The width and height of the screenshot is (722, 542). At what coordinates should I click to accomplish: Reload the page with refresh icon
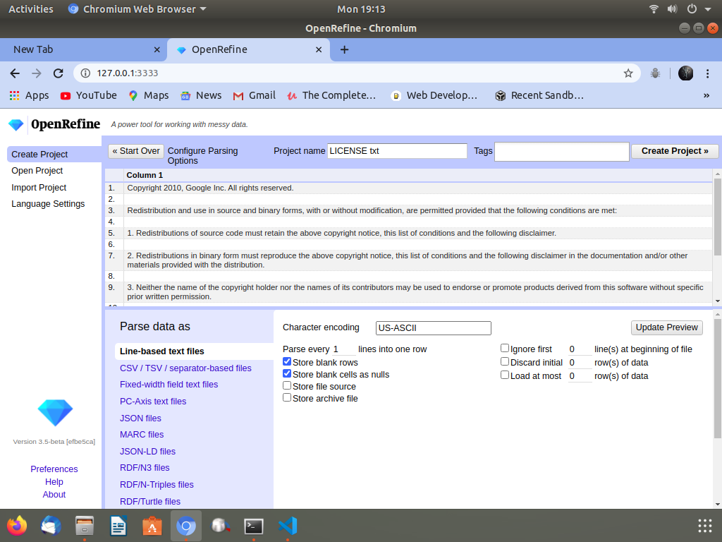tap(58, 73)
